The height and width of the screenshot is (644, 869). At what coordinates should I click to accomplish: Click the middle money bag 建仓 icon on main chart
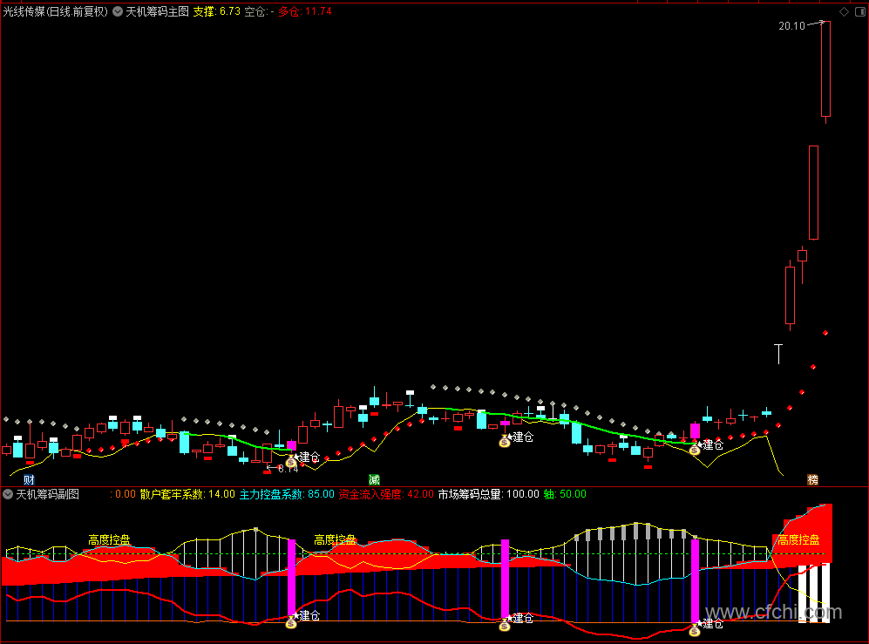tap(505, 441)
